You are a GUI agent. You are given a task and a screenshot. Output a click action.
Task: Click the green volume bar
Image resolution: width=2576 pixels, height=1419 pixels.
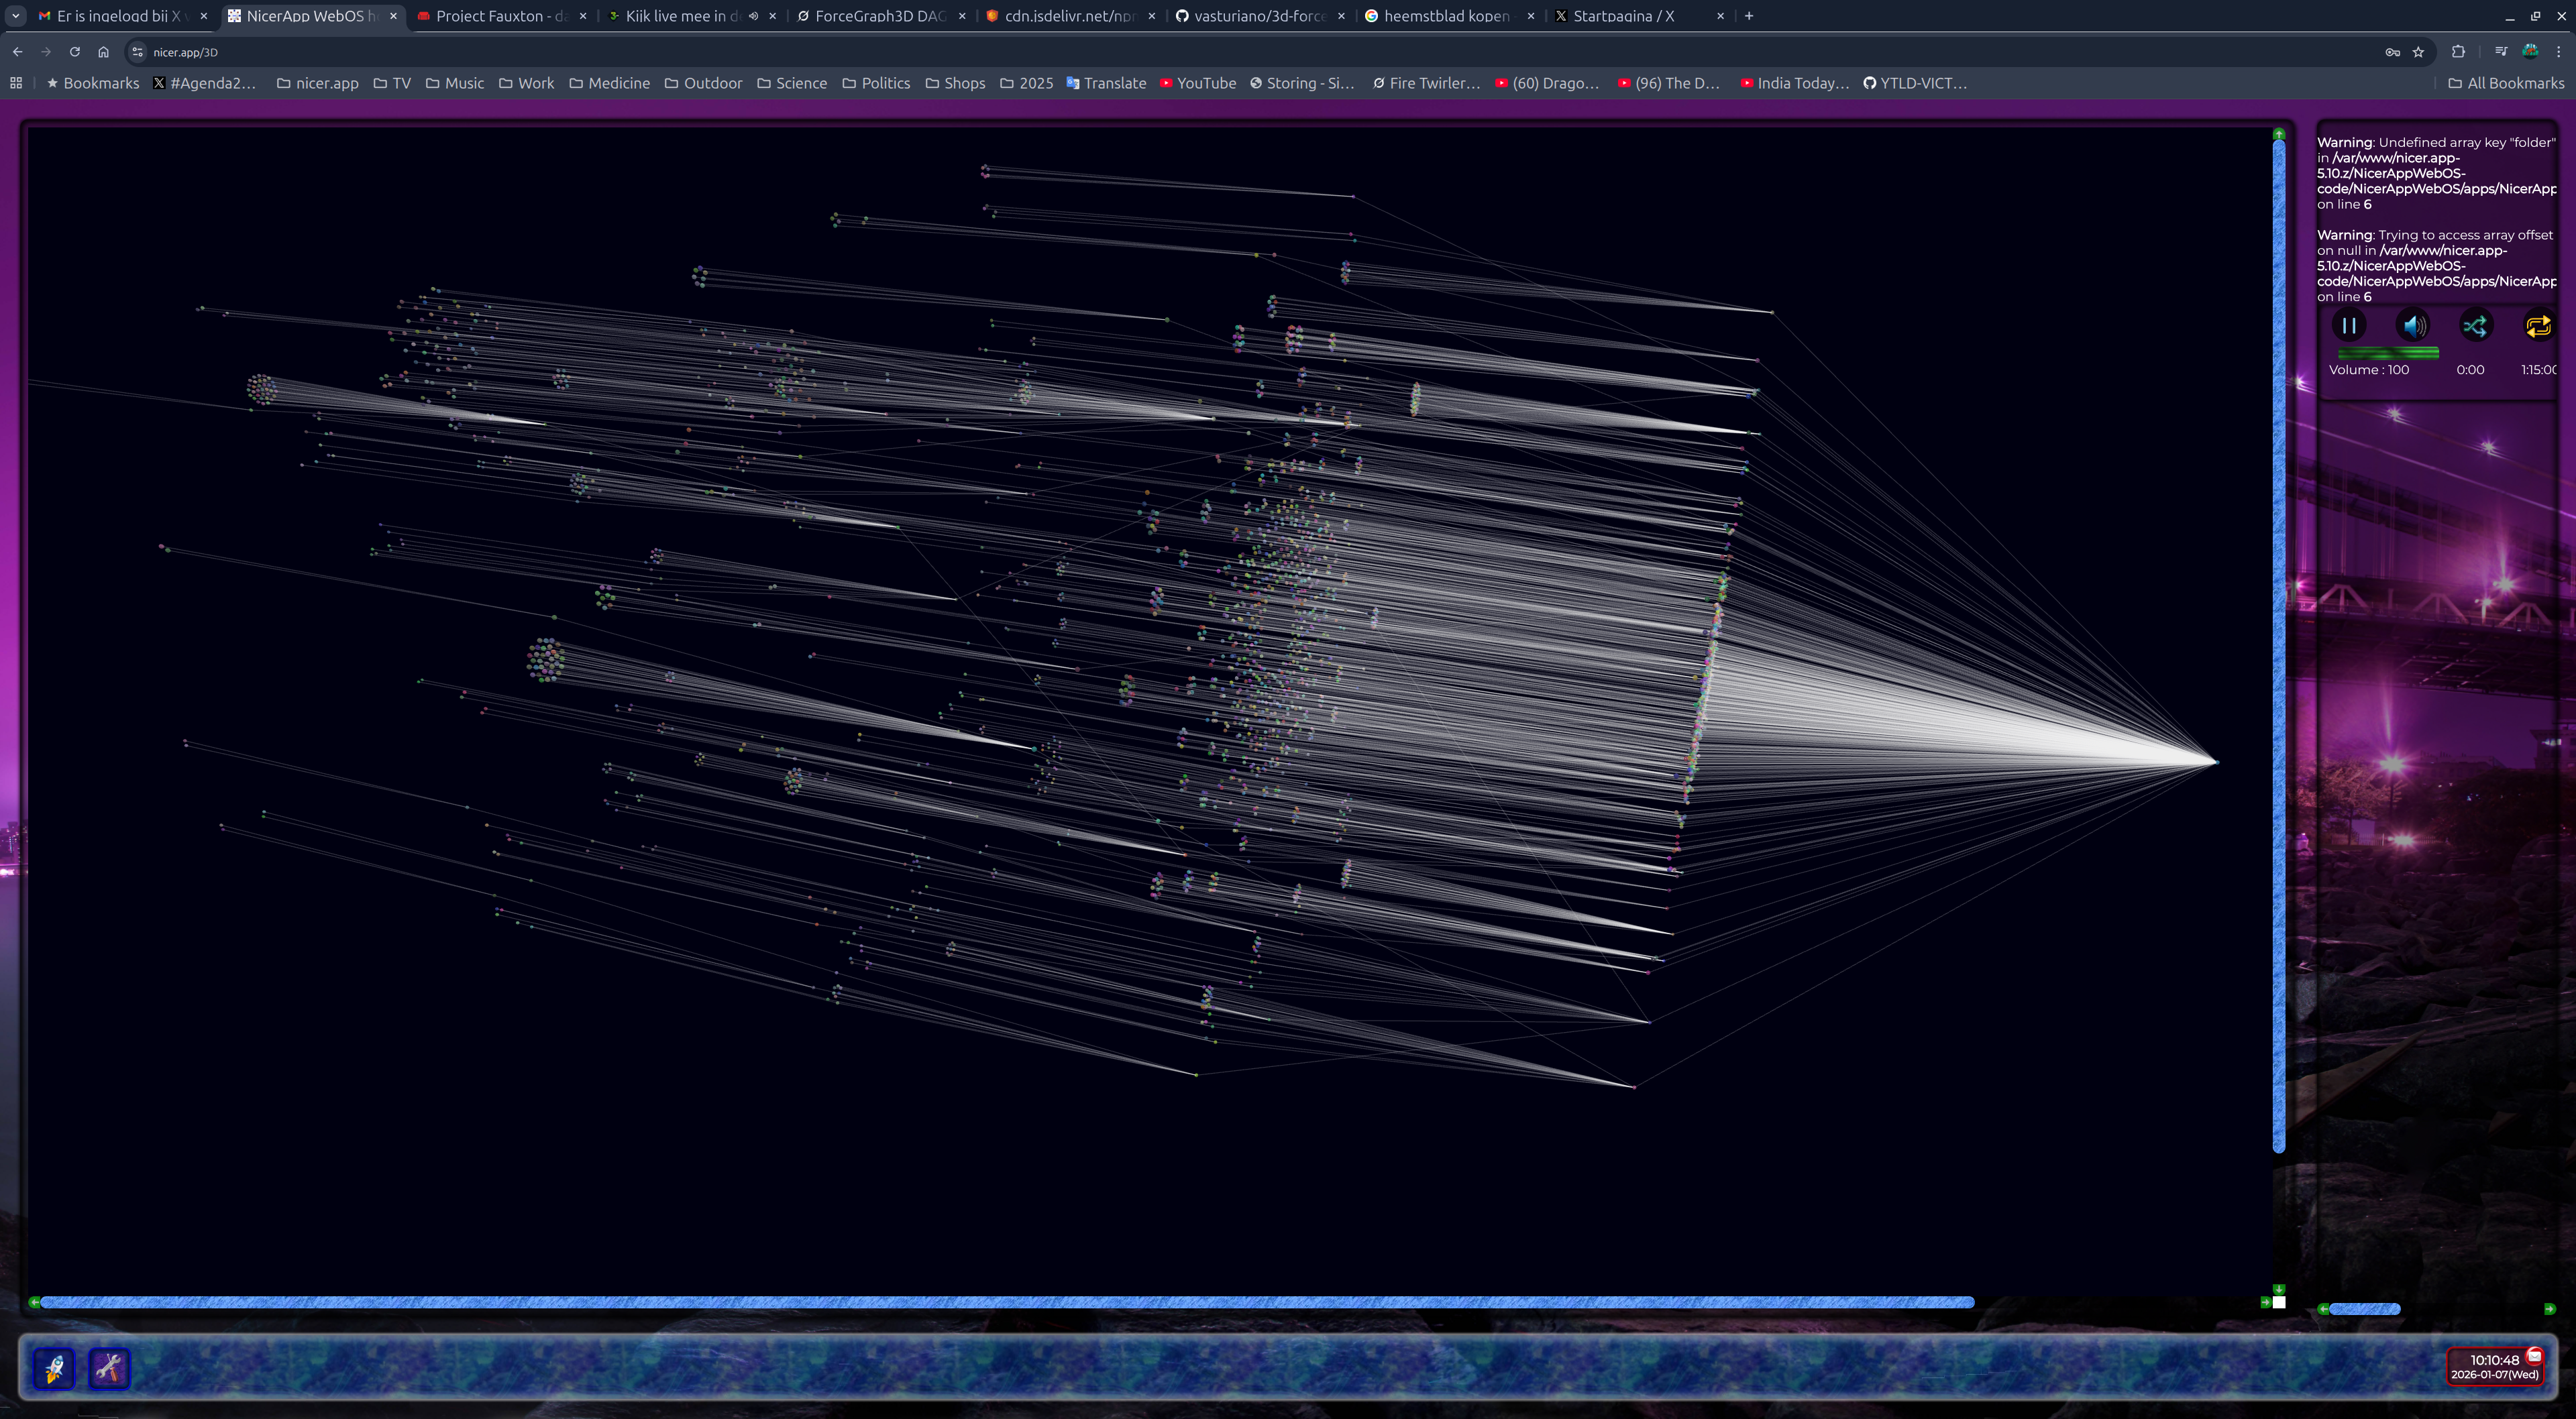coord(2388,353)
